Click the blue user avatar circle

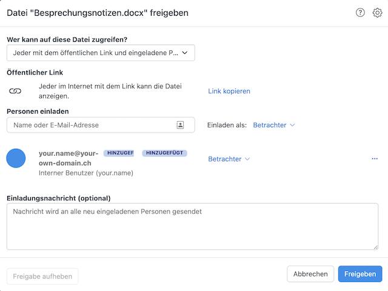[x=16, y=158]
